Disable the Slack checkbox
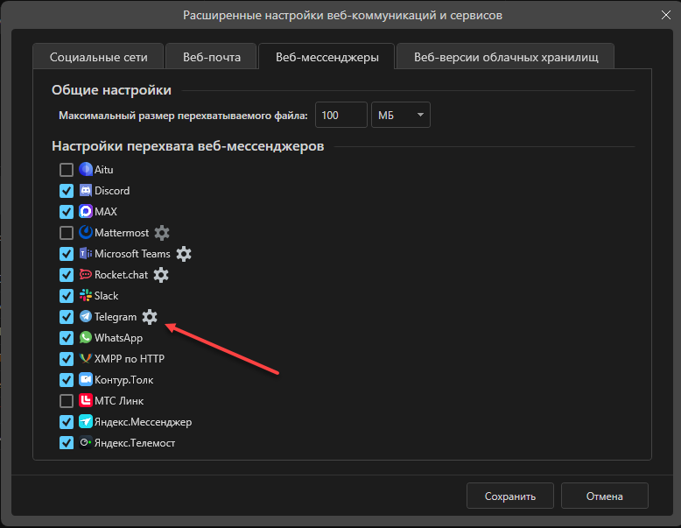Screen dimensions: 681x528 [67, 296]
